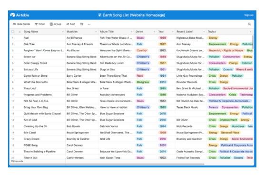Click the Song Name column header

pyautogui.click(x=44, y=32)
